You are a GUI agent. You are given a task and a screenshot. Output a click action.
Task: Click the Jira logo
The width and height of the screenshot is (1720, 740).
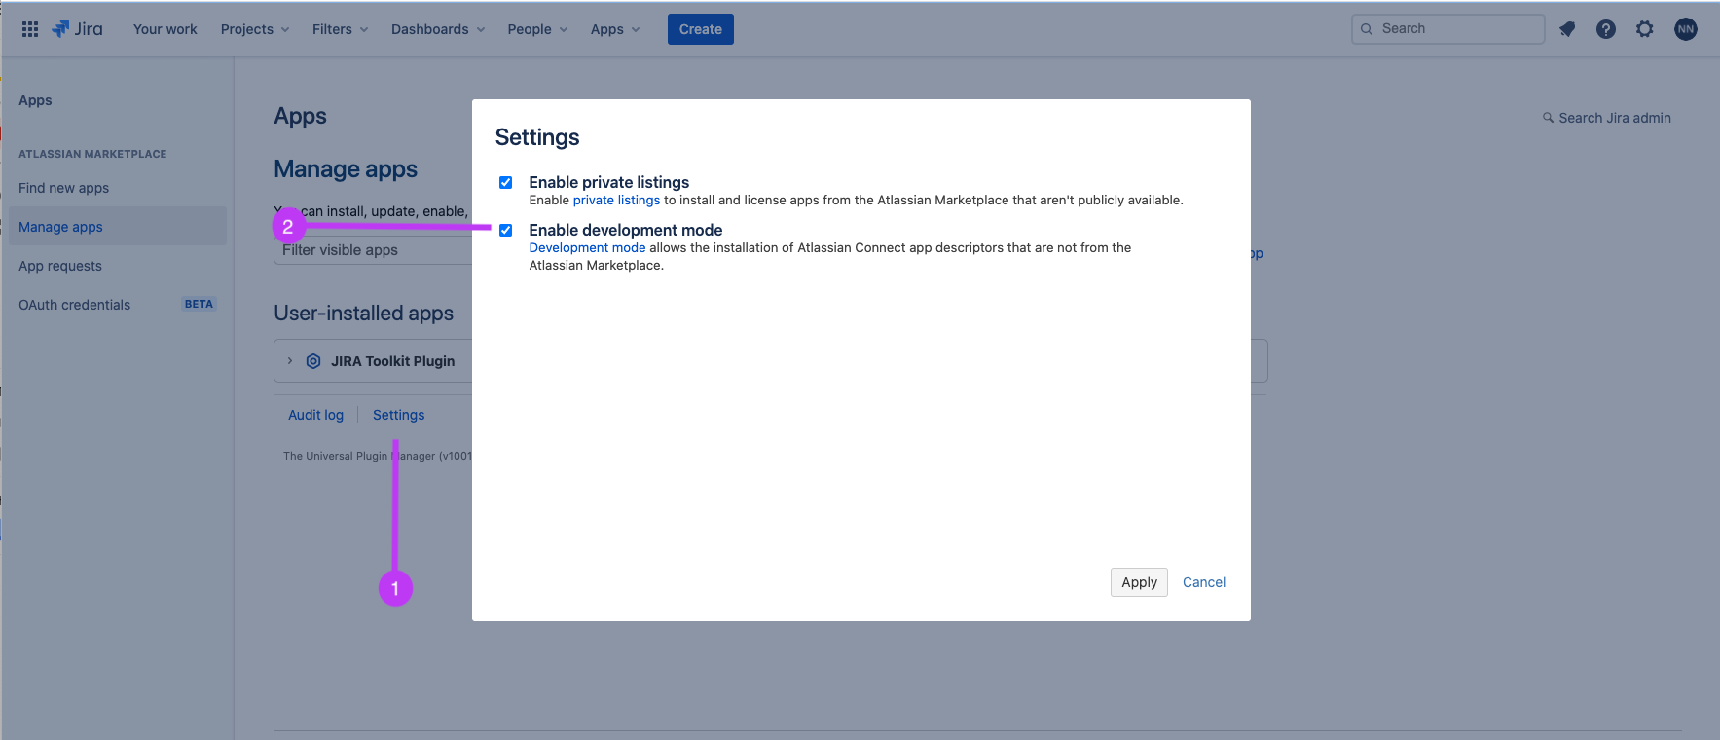point(78,29)
